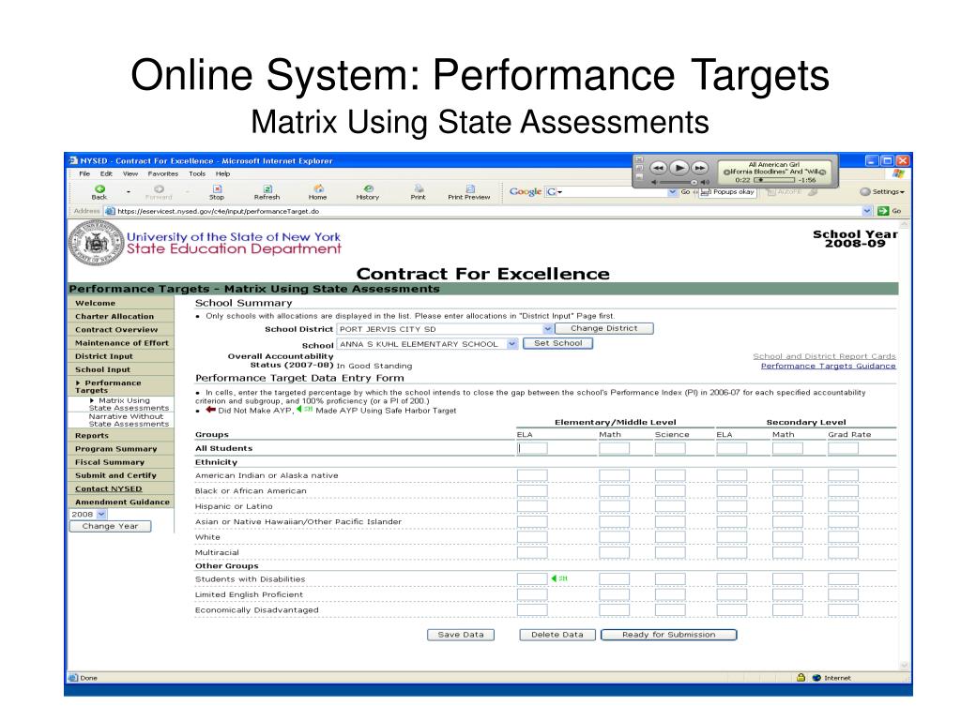Click the Internet Explorer title bar icon

coord(73,160)
